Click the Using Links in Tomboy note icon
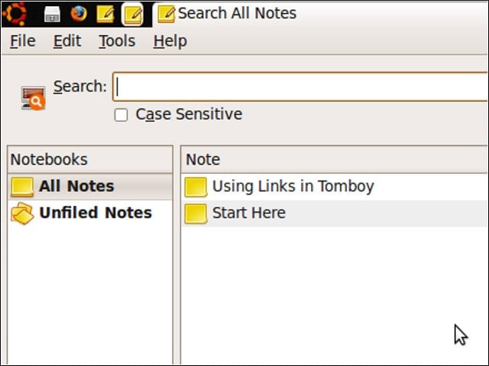Viewport: 489px width, 366px height. tap(196, 187)
